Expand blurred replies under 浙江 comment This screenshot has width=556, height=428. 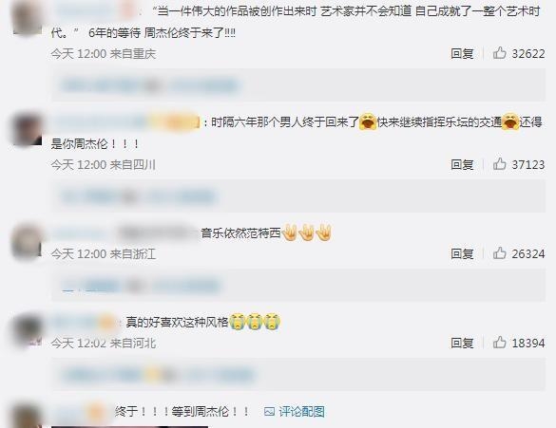point(298,286)
